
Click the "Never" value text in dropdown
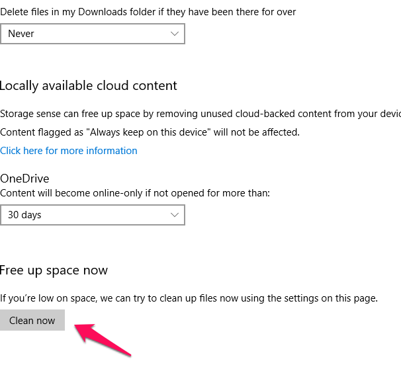[x=21, y=34]
